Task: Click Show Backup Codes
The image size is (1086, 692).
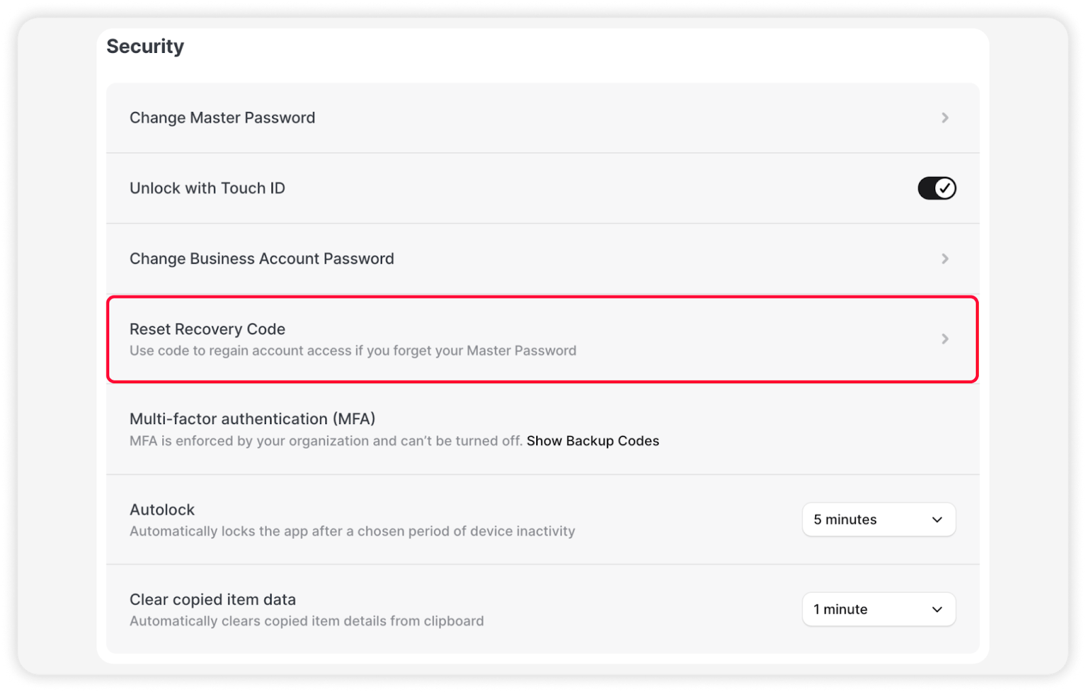Action: click(592, 440)
